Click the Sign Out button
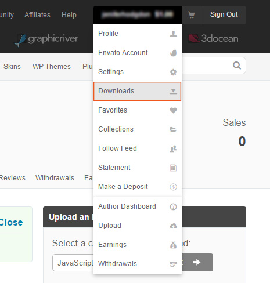Image resolution: width=270 pixels, height=283 pixels. pos(224,15)
